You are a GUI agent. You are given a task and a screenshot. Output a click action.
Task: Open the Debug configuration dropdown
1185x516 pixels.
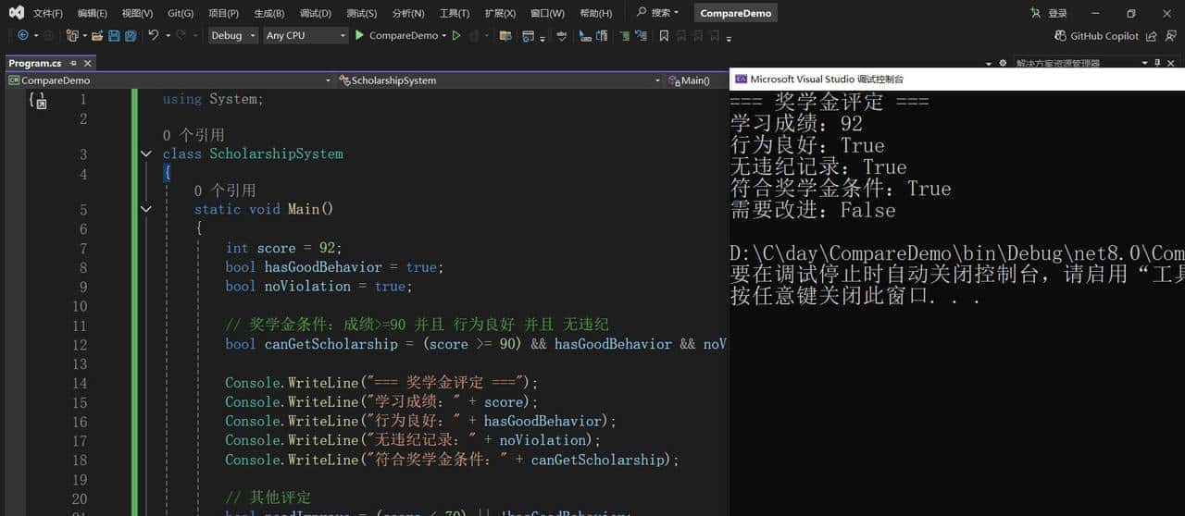[x=233, y=35]
